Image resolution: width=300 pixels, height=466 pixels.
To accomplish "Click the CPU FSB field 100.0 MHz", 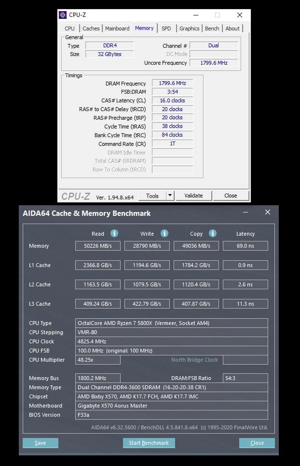I will pyautogui.click(x=172, y=351).
